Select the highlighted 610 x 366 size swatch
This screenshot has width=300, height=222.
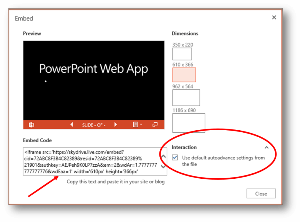pos(184,75)
